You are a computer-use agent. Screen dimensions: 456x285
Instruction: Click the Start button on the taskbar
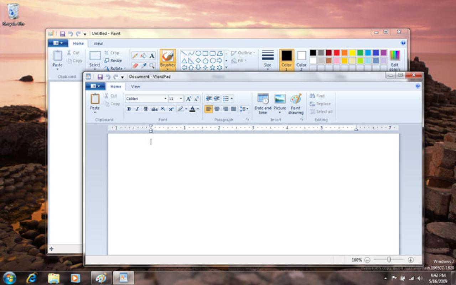click(x=9, y=278)
